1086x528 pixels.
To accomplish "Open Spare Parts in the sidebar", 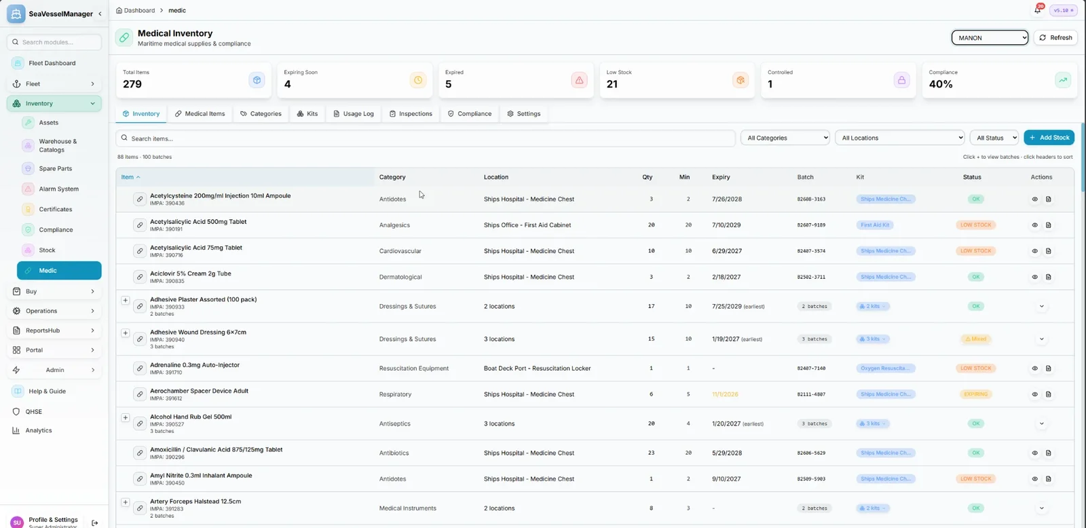I will click(56, 168).
